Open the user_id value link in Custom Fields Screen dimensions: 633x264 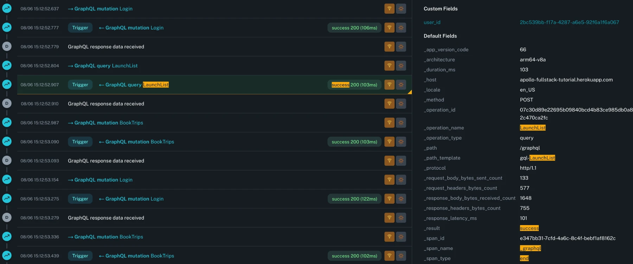569,22
